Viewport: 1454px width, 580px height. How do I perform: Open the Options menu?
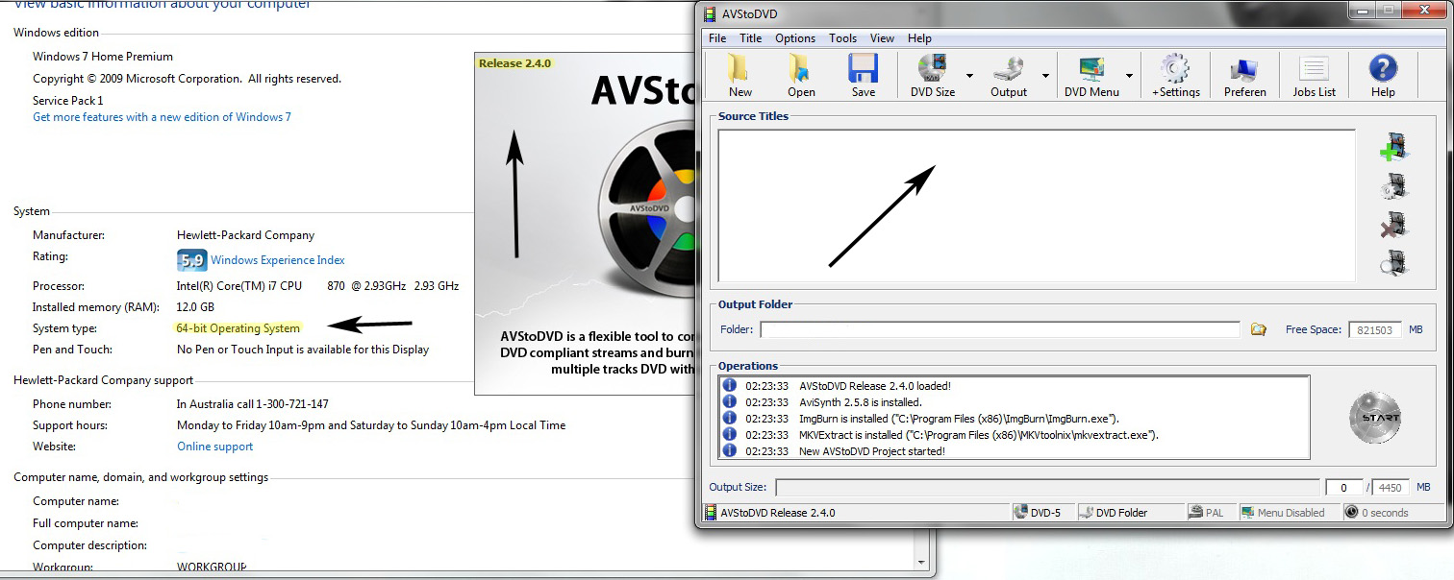[x=795, y=38]
